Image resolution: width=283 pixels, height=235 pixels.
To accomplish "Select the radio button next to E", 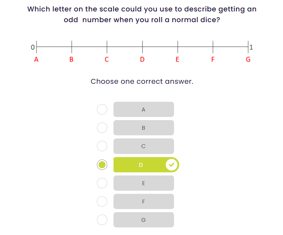I will point(102,183).
